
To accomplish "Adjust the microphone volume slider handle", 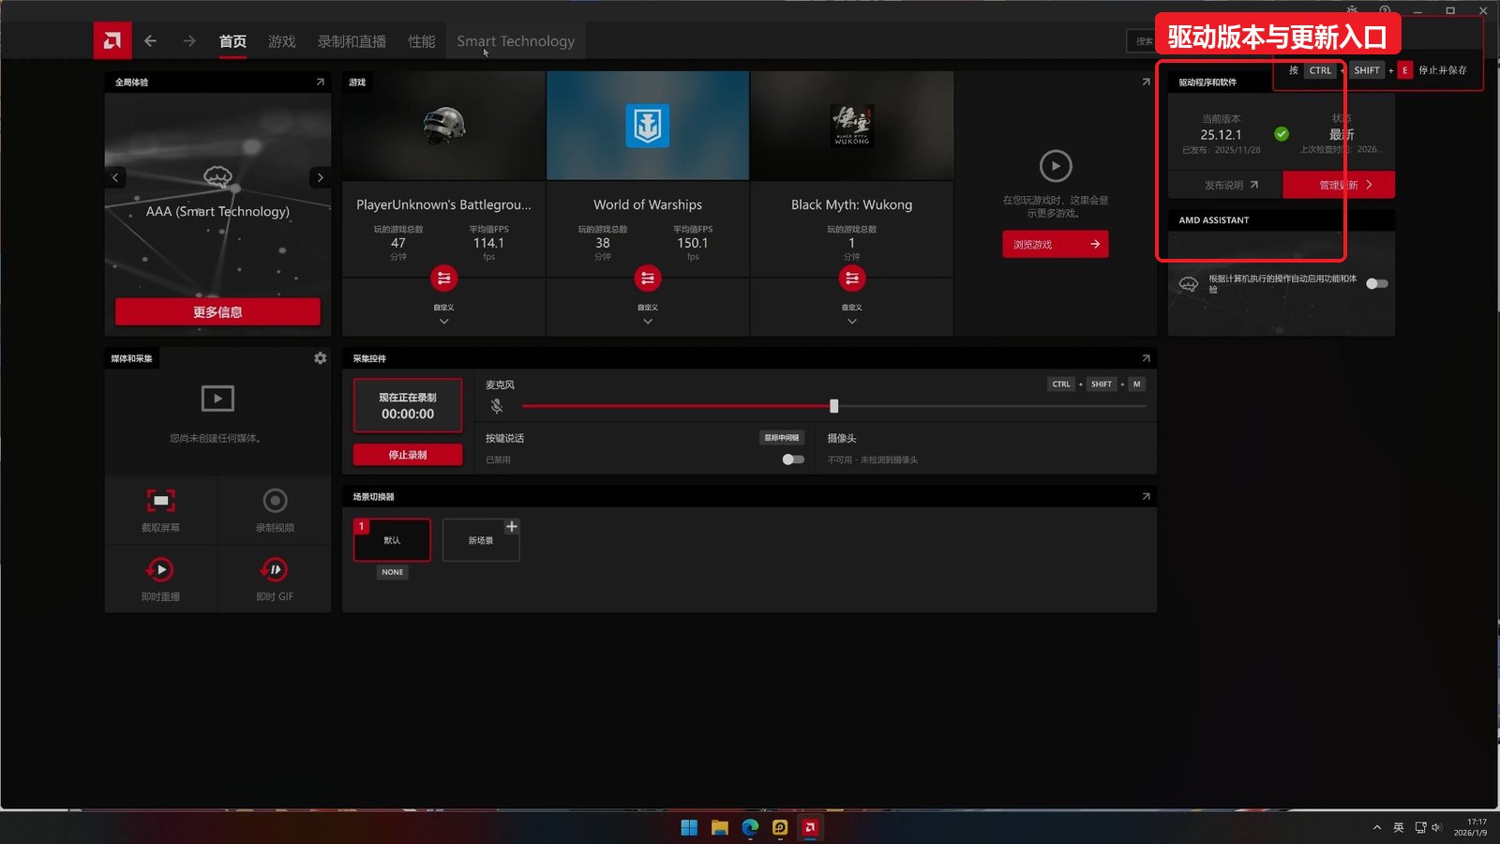I will (x=833, y=406).
